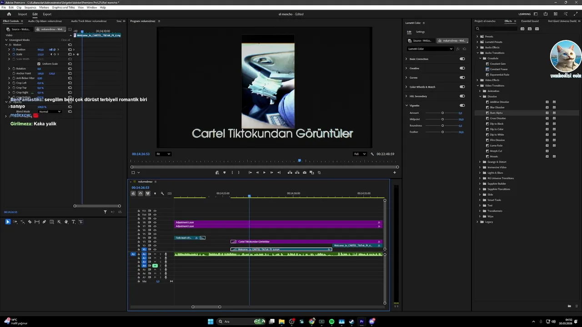
Task: Unmute audio track A4
Action: [155, 266]
